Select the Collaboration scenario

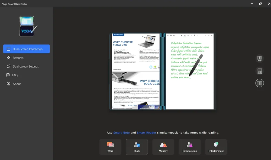pos(190,147)
